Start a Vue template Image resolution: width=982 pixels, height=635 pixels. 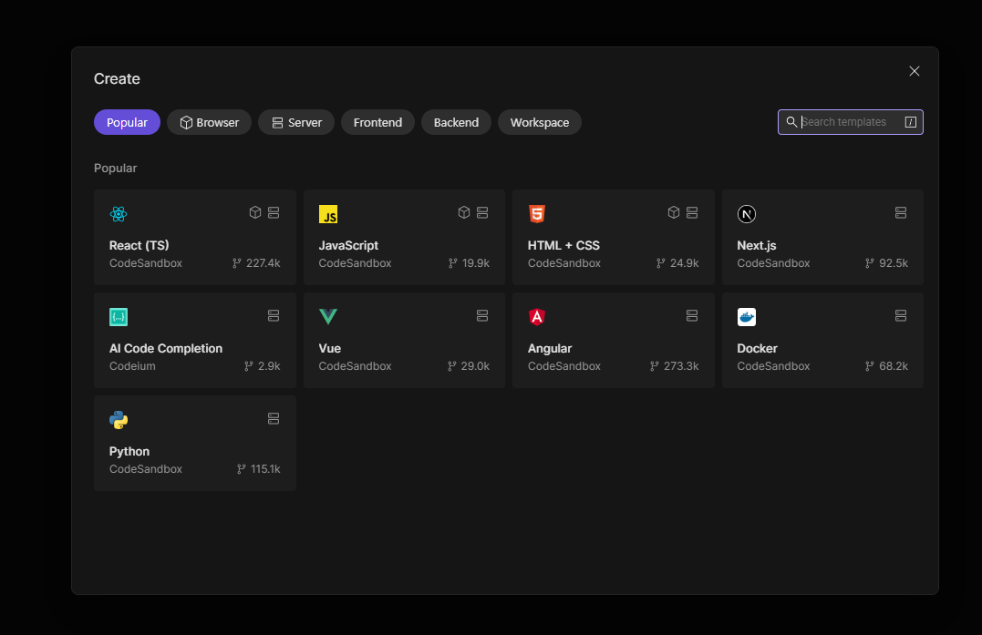[404, 341]
